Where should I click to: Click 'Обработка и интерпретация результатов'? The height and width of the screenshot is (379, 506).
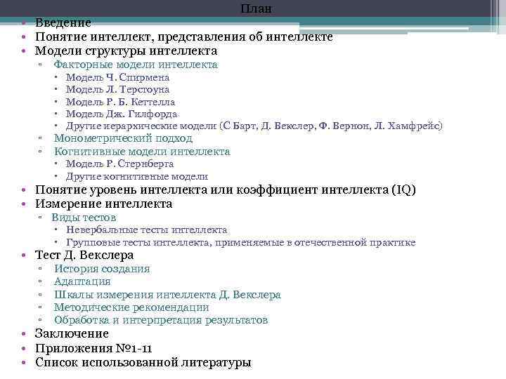point(161,320)
